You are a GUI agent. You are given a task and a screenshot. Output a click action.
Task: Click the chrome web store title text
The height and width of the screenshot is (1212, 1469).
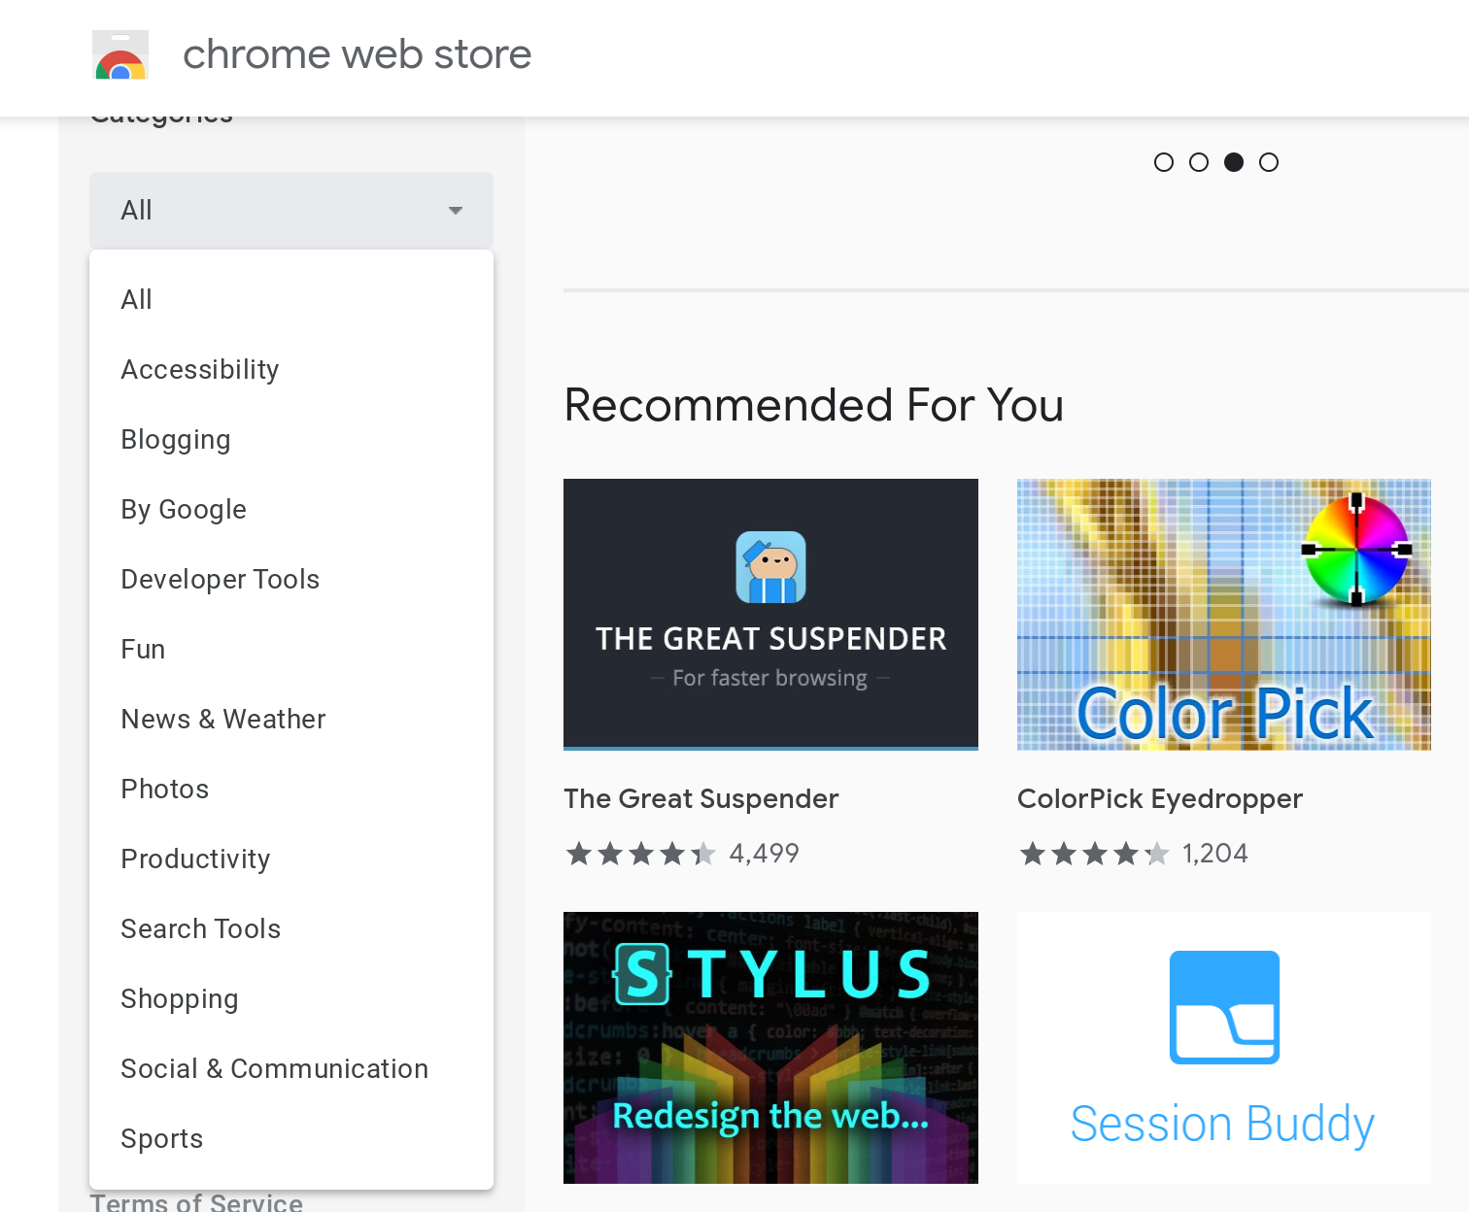(357, 54)
